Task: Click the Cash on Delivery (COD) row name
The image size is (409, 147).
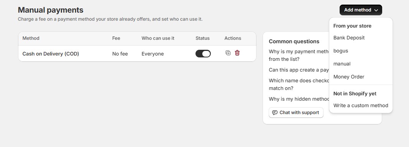Action: point(51,54)
